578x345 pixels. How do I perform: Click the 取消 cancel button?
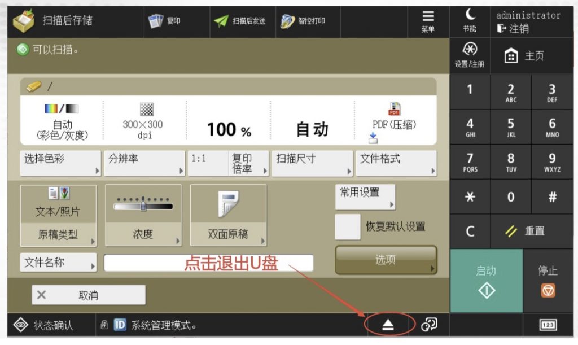pos(88,295)
